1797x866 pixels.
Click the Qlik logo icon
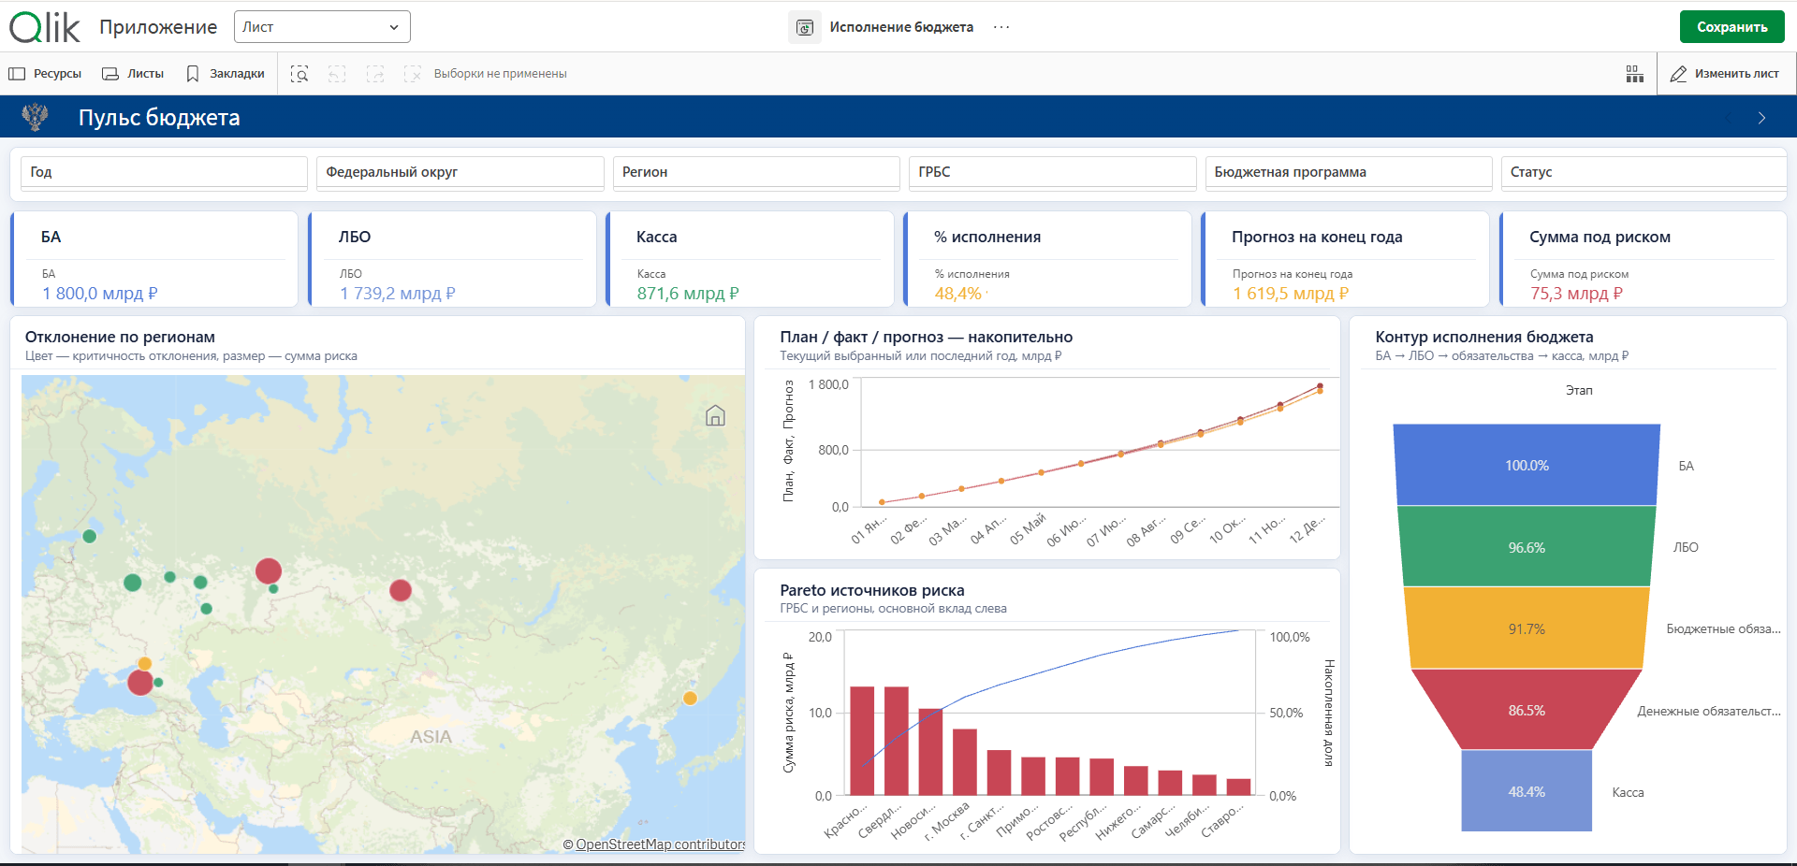pos(45,27)
